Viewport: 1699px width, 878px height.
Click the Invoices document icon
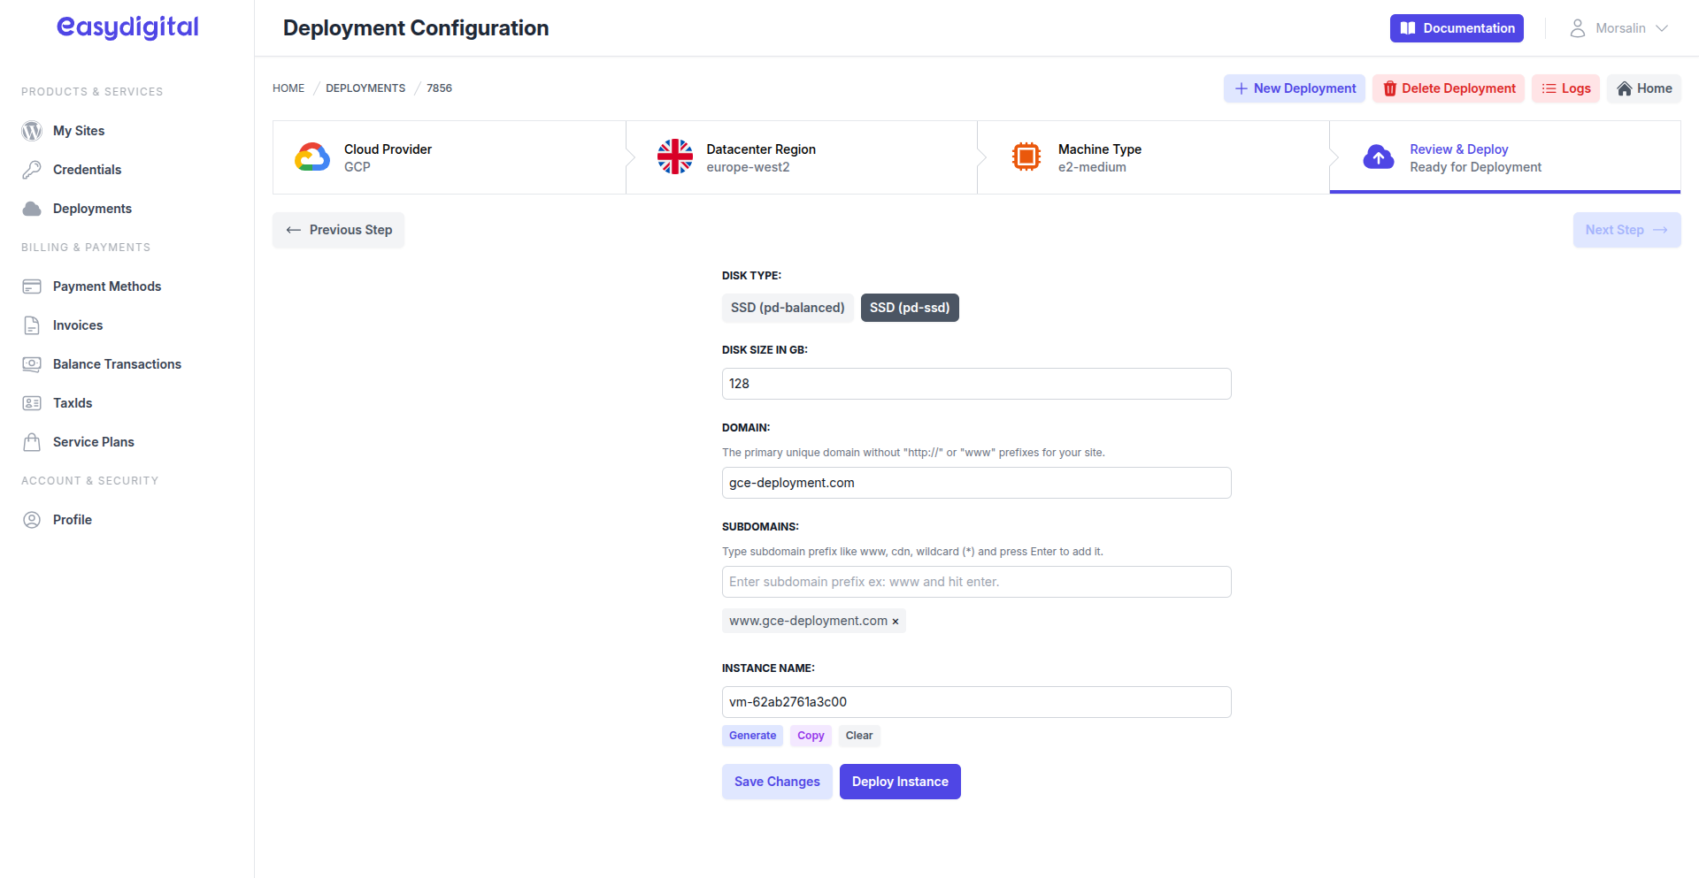point(32,325)
